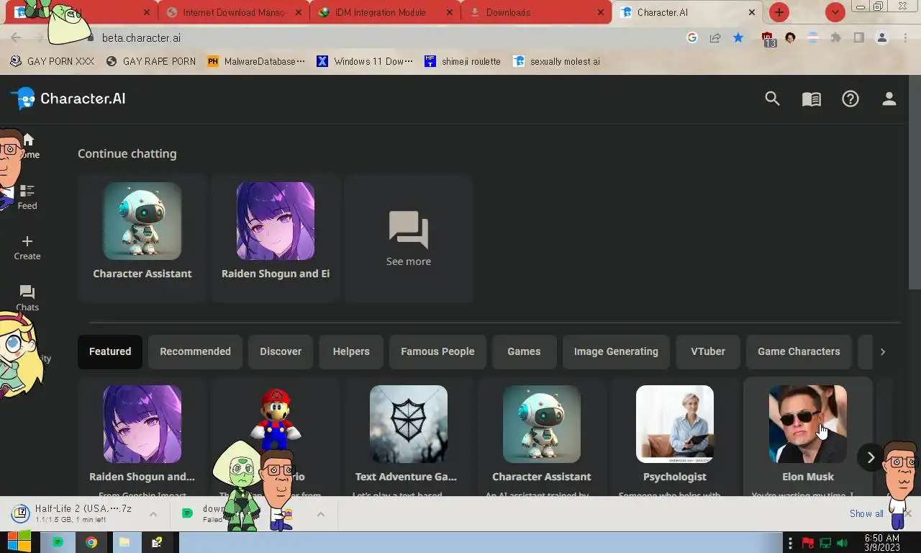The image size is (921, 553).
Task: Switch to the Helpers category
Action: [x=351, y=351]
